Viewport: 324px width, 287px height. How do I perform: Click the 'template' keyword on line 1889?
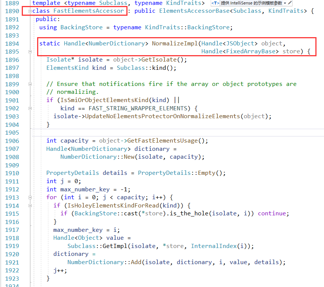[x=46, y=3]
